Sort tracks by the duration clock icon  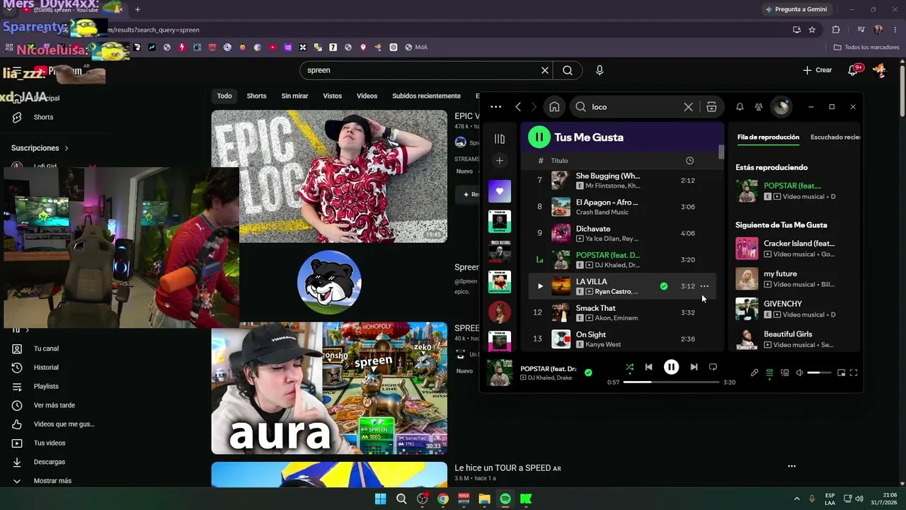(x=689, y=161)
